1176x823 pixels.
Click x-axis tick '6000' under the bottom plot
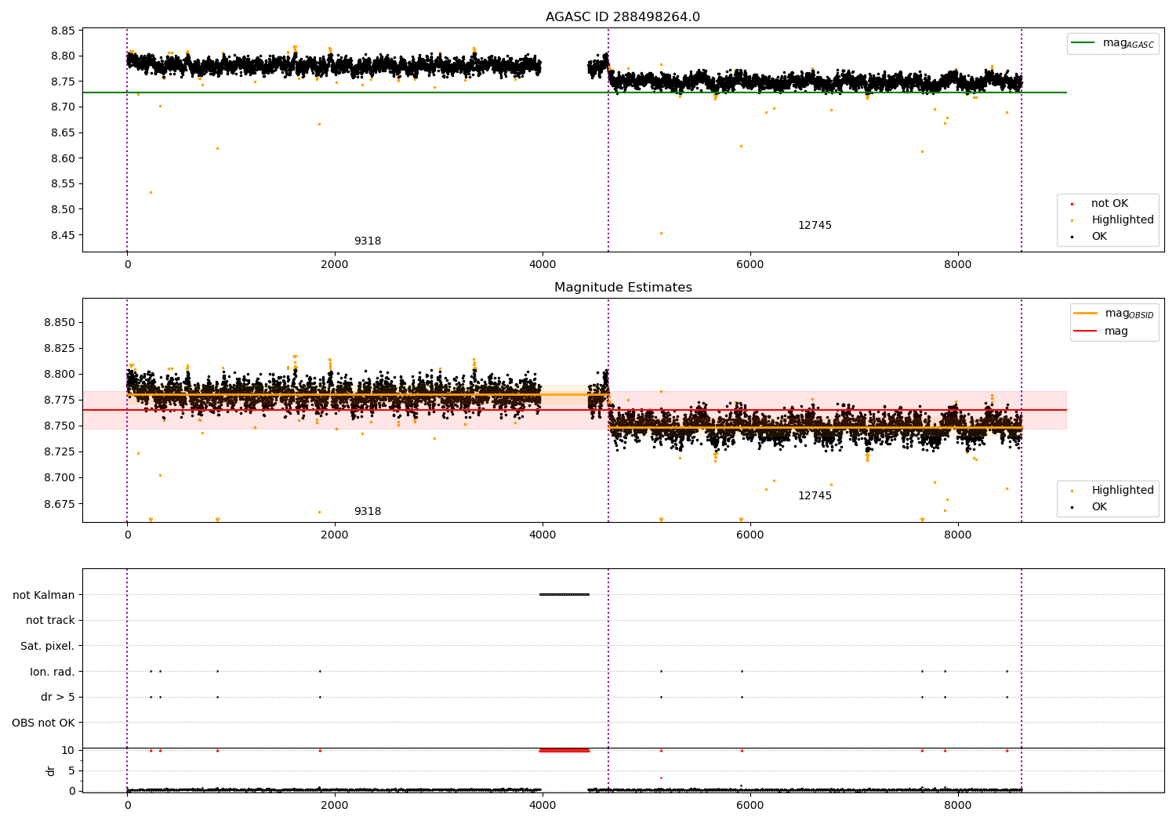click(x=750, y=805)
